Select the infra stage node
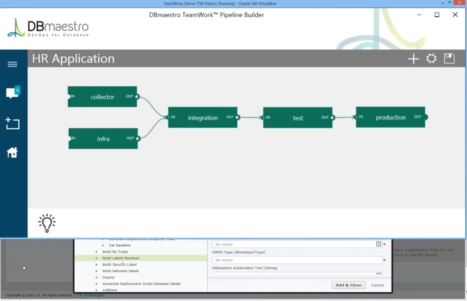The height and width of the screenshot is (301, 467). [103, 139]
